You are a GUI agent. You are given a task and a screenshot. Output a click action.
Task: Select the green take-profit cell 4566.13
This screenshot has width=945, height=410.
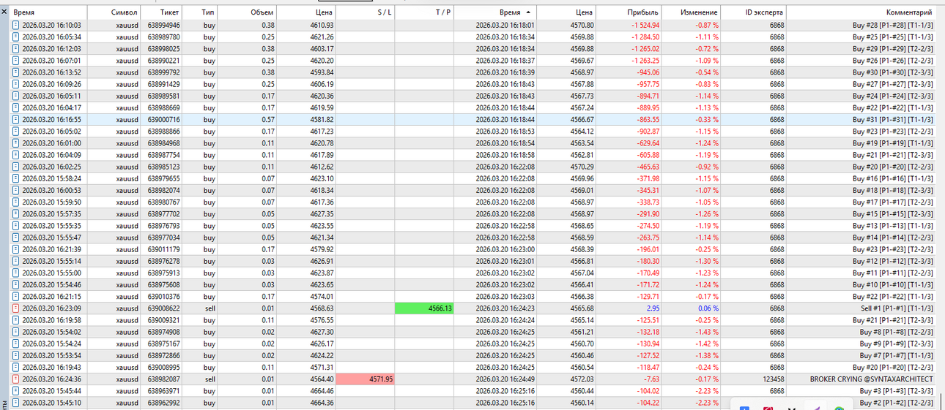tap(424, 308)
